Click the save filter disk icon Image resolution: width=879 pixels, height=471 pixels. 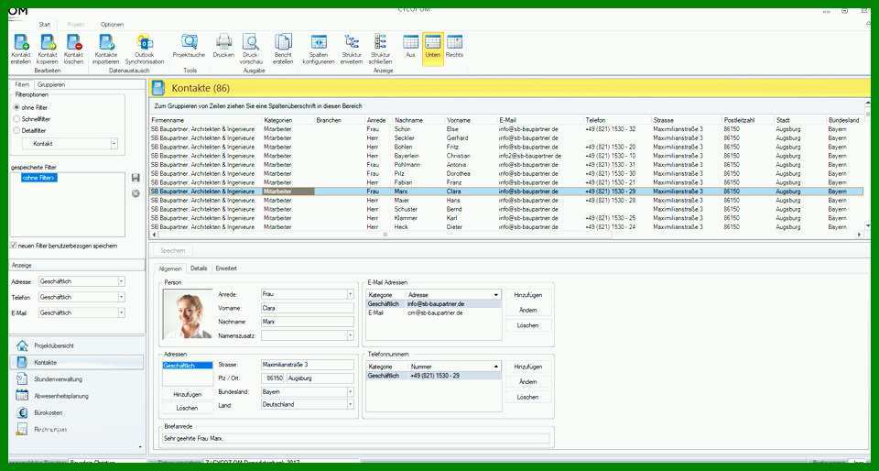pyautogui.click(x=136, y=179)
